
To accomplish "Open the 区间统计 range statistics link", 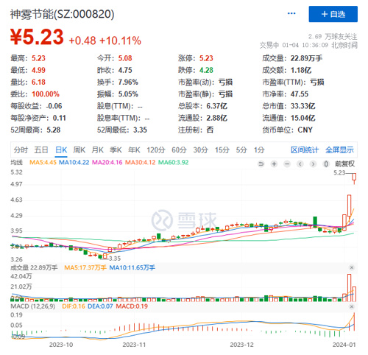I will pyautogui.click(x=305, y=150).
